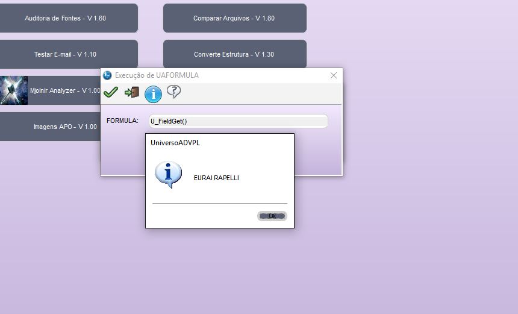518x314 pixels.
Task: Click the exit door icon in toolbar
Action: [131, 92]
